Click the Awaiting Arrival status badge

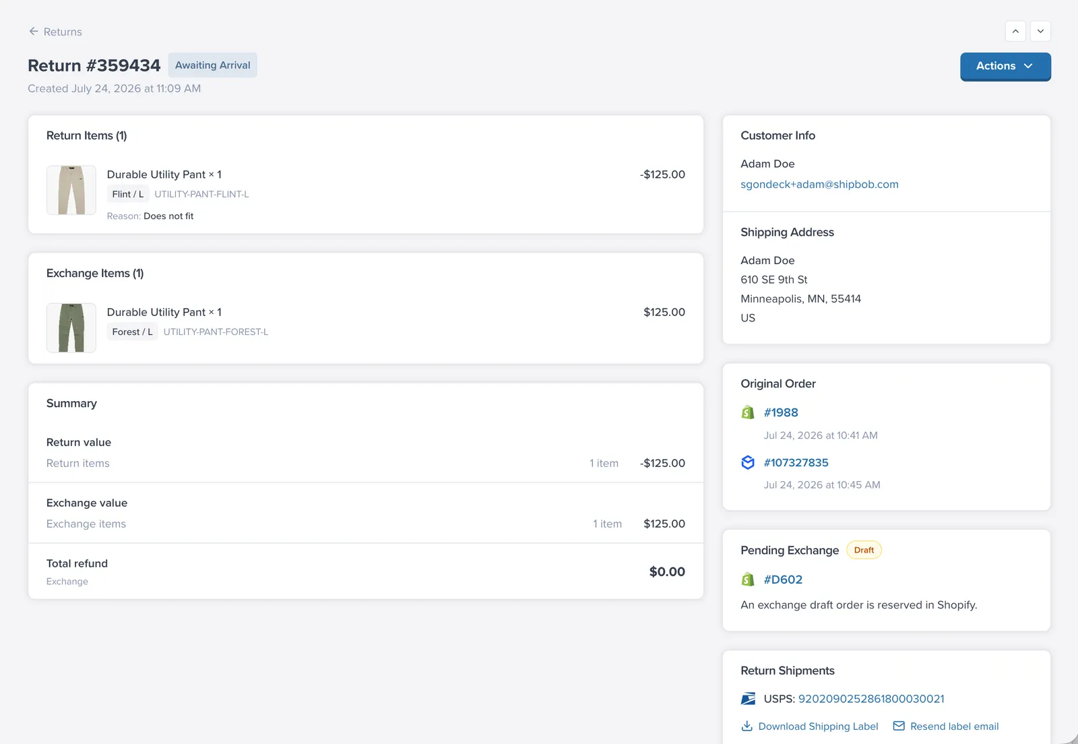point(212,65)
